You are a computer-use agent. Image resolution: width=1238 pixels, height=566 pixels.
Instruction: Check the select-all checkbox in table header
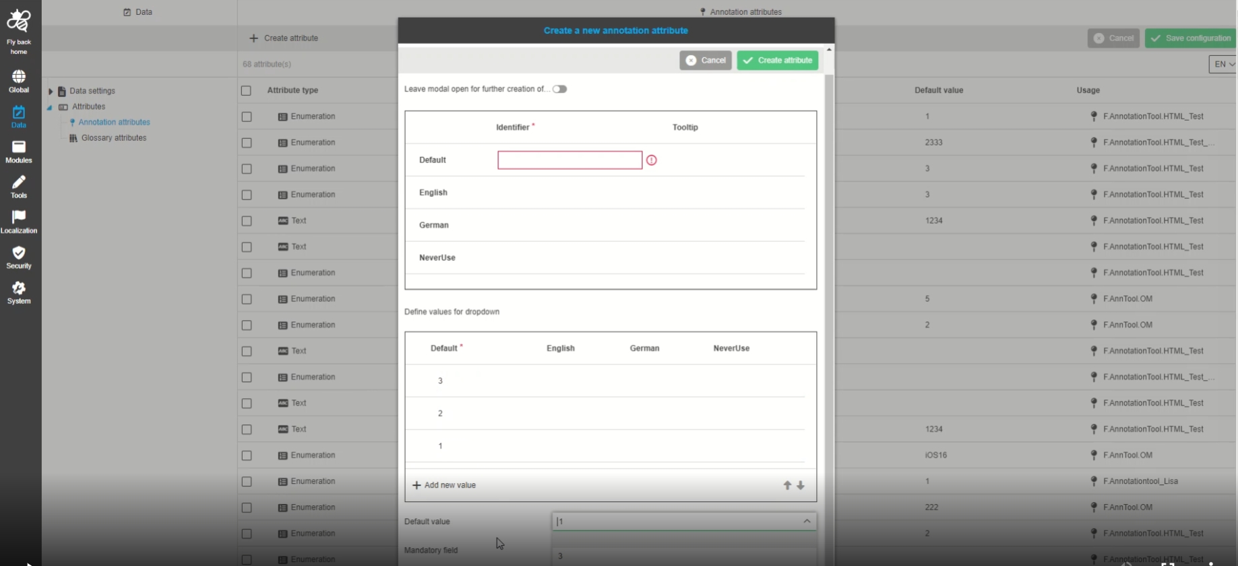click(246, 90)
